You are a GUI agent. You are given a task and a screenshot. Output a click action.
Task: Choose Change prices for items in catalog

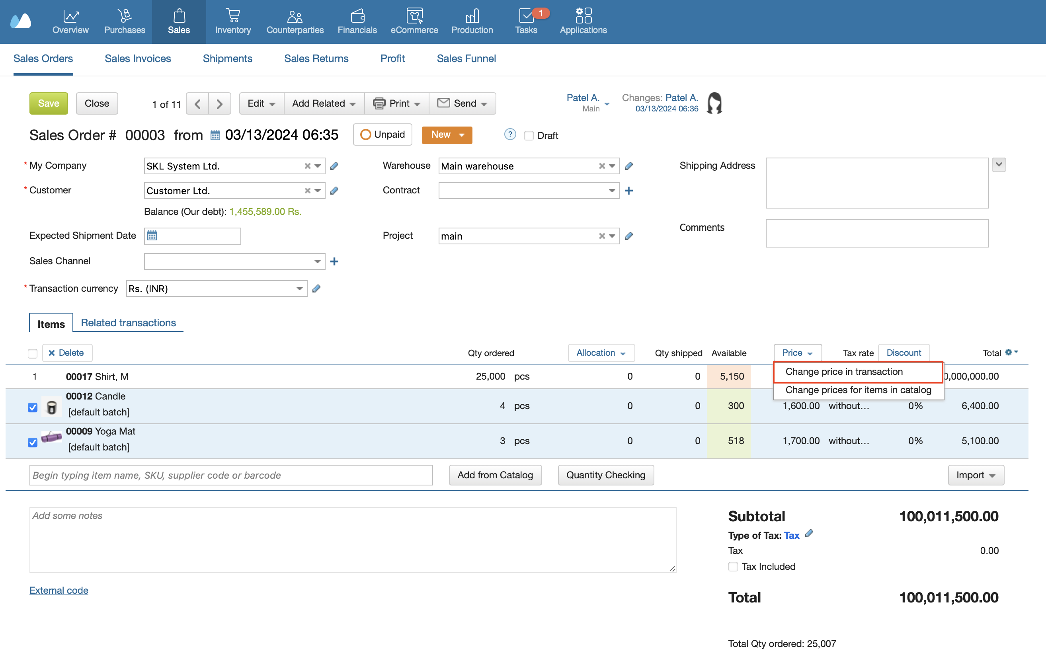point(858,390)
